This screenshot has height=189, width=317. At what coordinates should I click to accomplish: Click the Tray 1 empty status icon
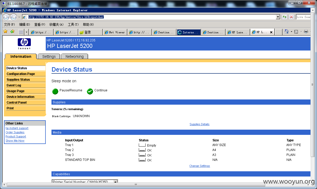(x=142, y=145)
